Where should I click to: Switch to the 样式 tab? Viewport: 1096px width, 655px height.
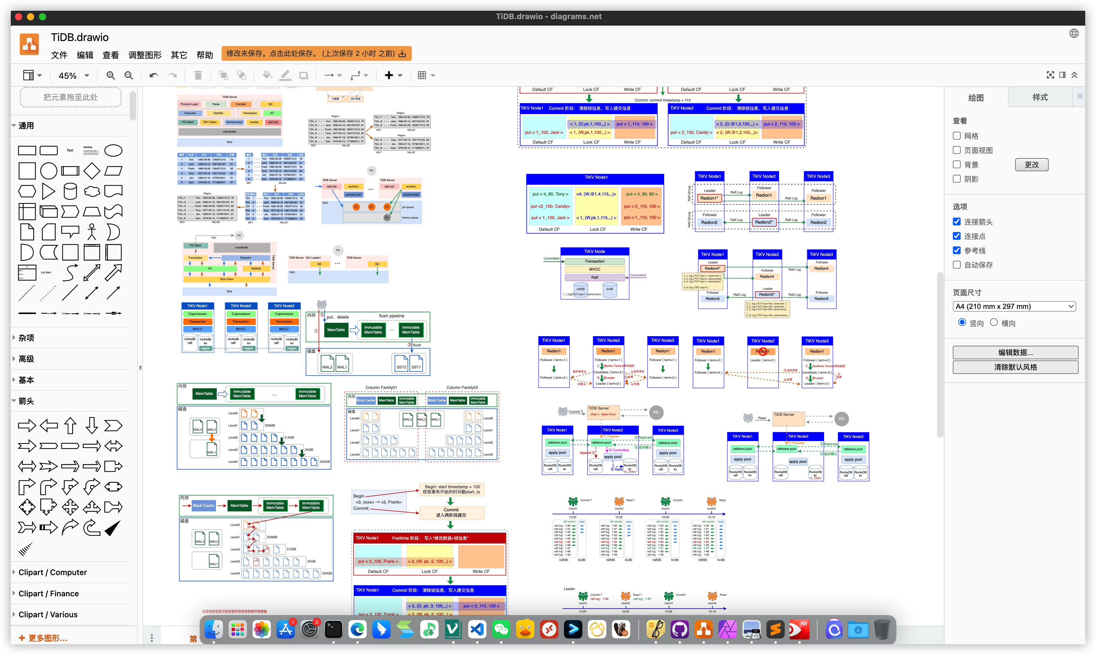pos(1039,97)
